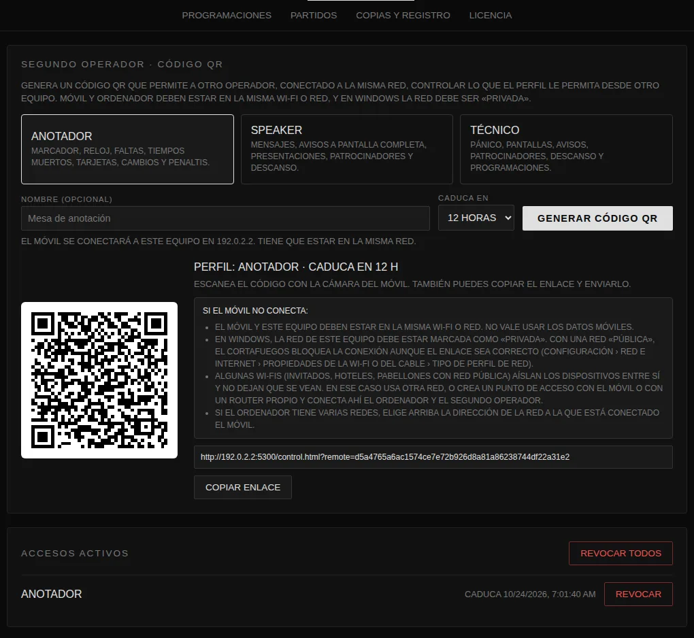Viewport: 694px width, 638px height.
Task: Revoke the Anotador active access
Action: [x=638, y=594]
